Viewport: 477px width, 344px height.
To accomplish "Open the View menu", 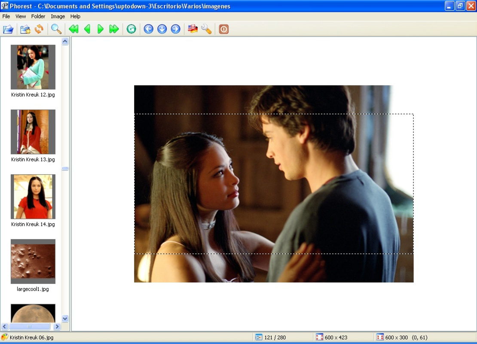I will click(21, 16).
